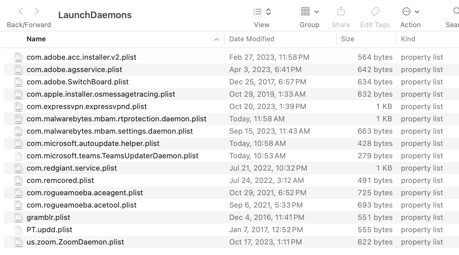Click the plist icon beside com.adobe.acc.installer.v2.plist
Viewport: 459px width, 255px height.
[19, 57]
